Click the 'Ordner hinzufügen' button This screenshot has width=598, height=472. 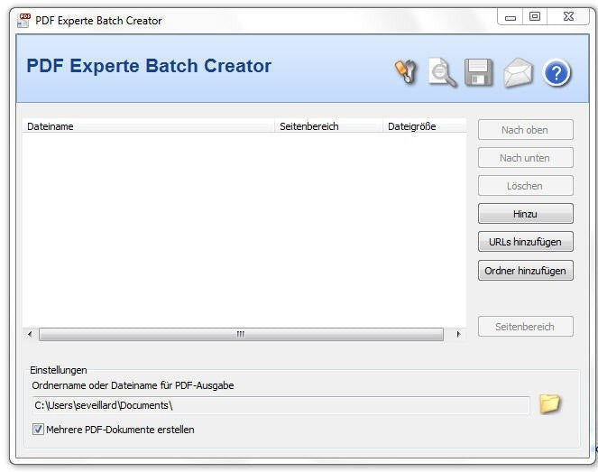tap(526, 271)
